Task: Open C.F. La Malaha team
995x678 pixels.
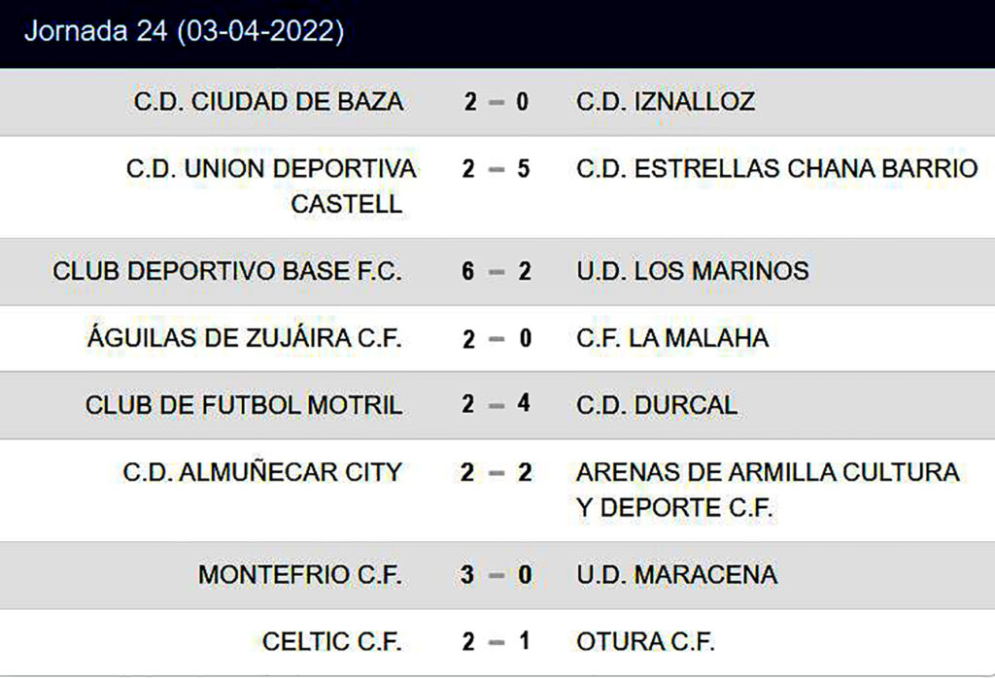Action: (x=671, y=338)
